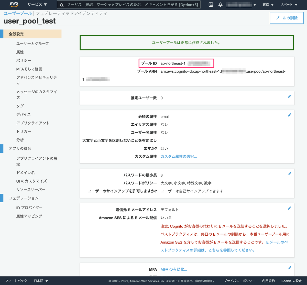Open the 東京 region dropdown
This screenshot has width=307, height=285.
[268, 5]
